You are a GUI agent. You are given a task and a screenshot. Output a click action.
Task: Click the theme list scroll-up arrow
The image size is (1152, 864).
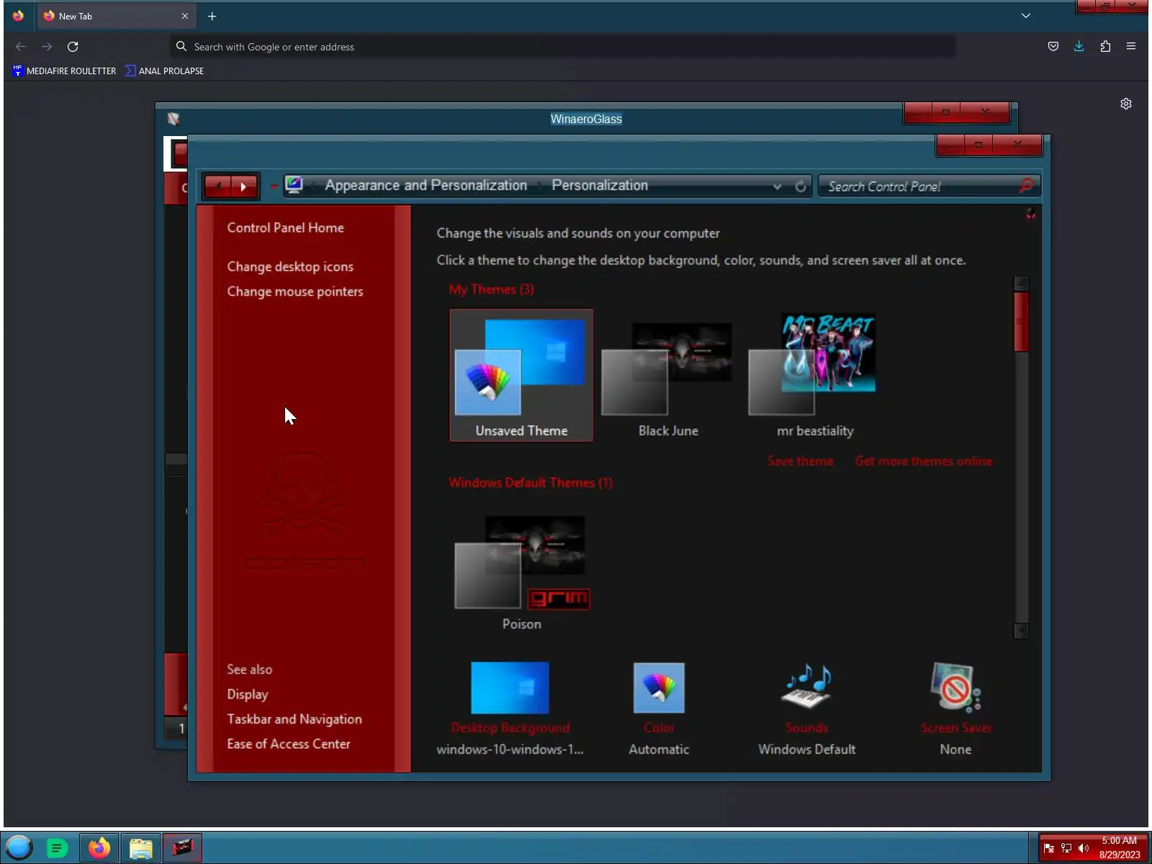click(1021, 284)
